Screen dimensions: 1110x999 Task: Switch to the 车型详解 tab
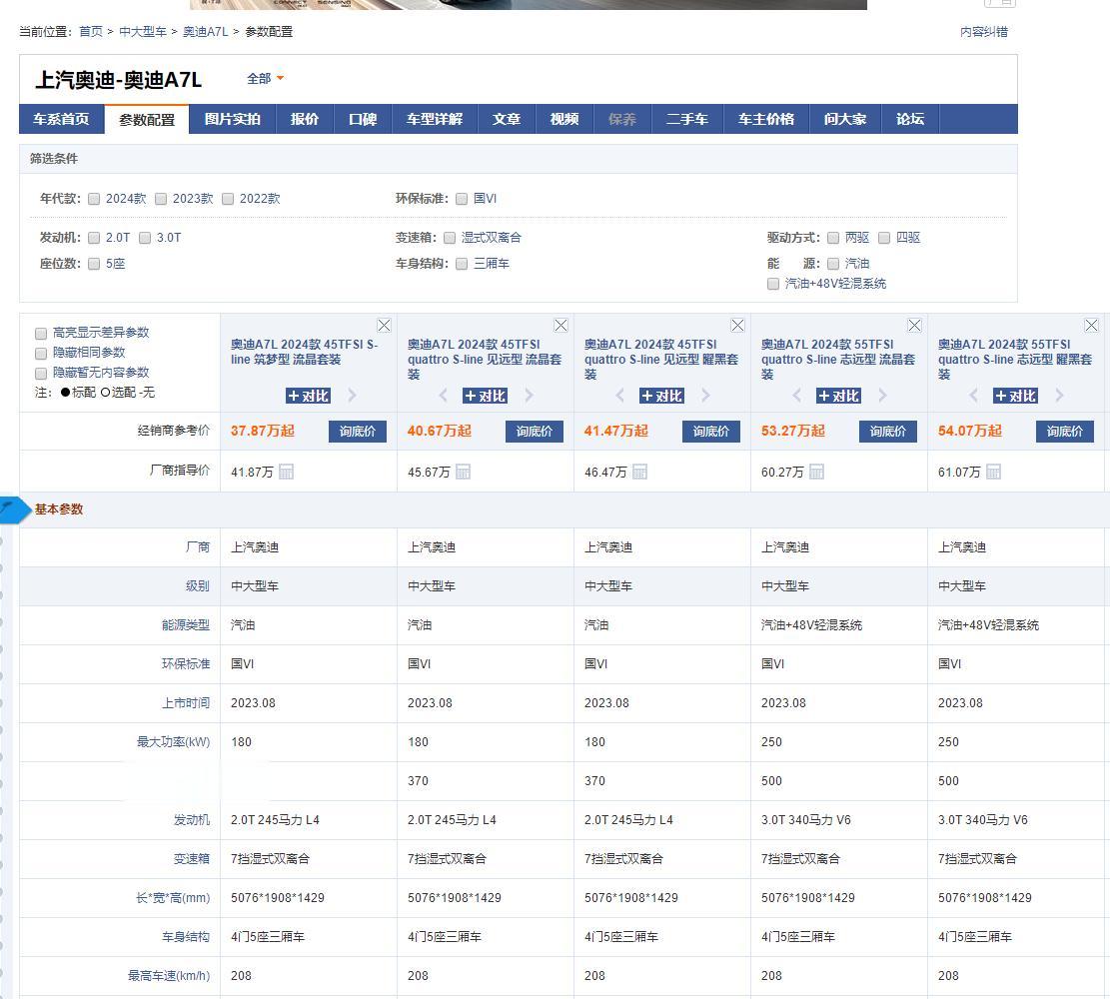coord(435,119)
